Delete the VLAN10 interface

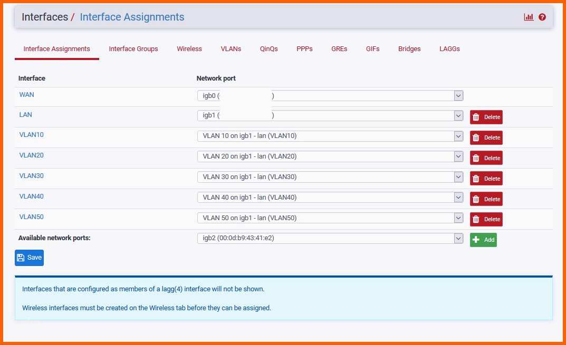486,137
